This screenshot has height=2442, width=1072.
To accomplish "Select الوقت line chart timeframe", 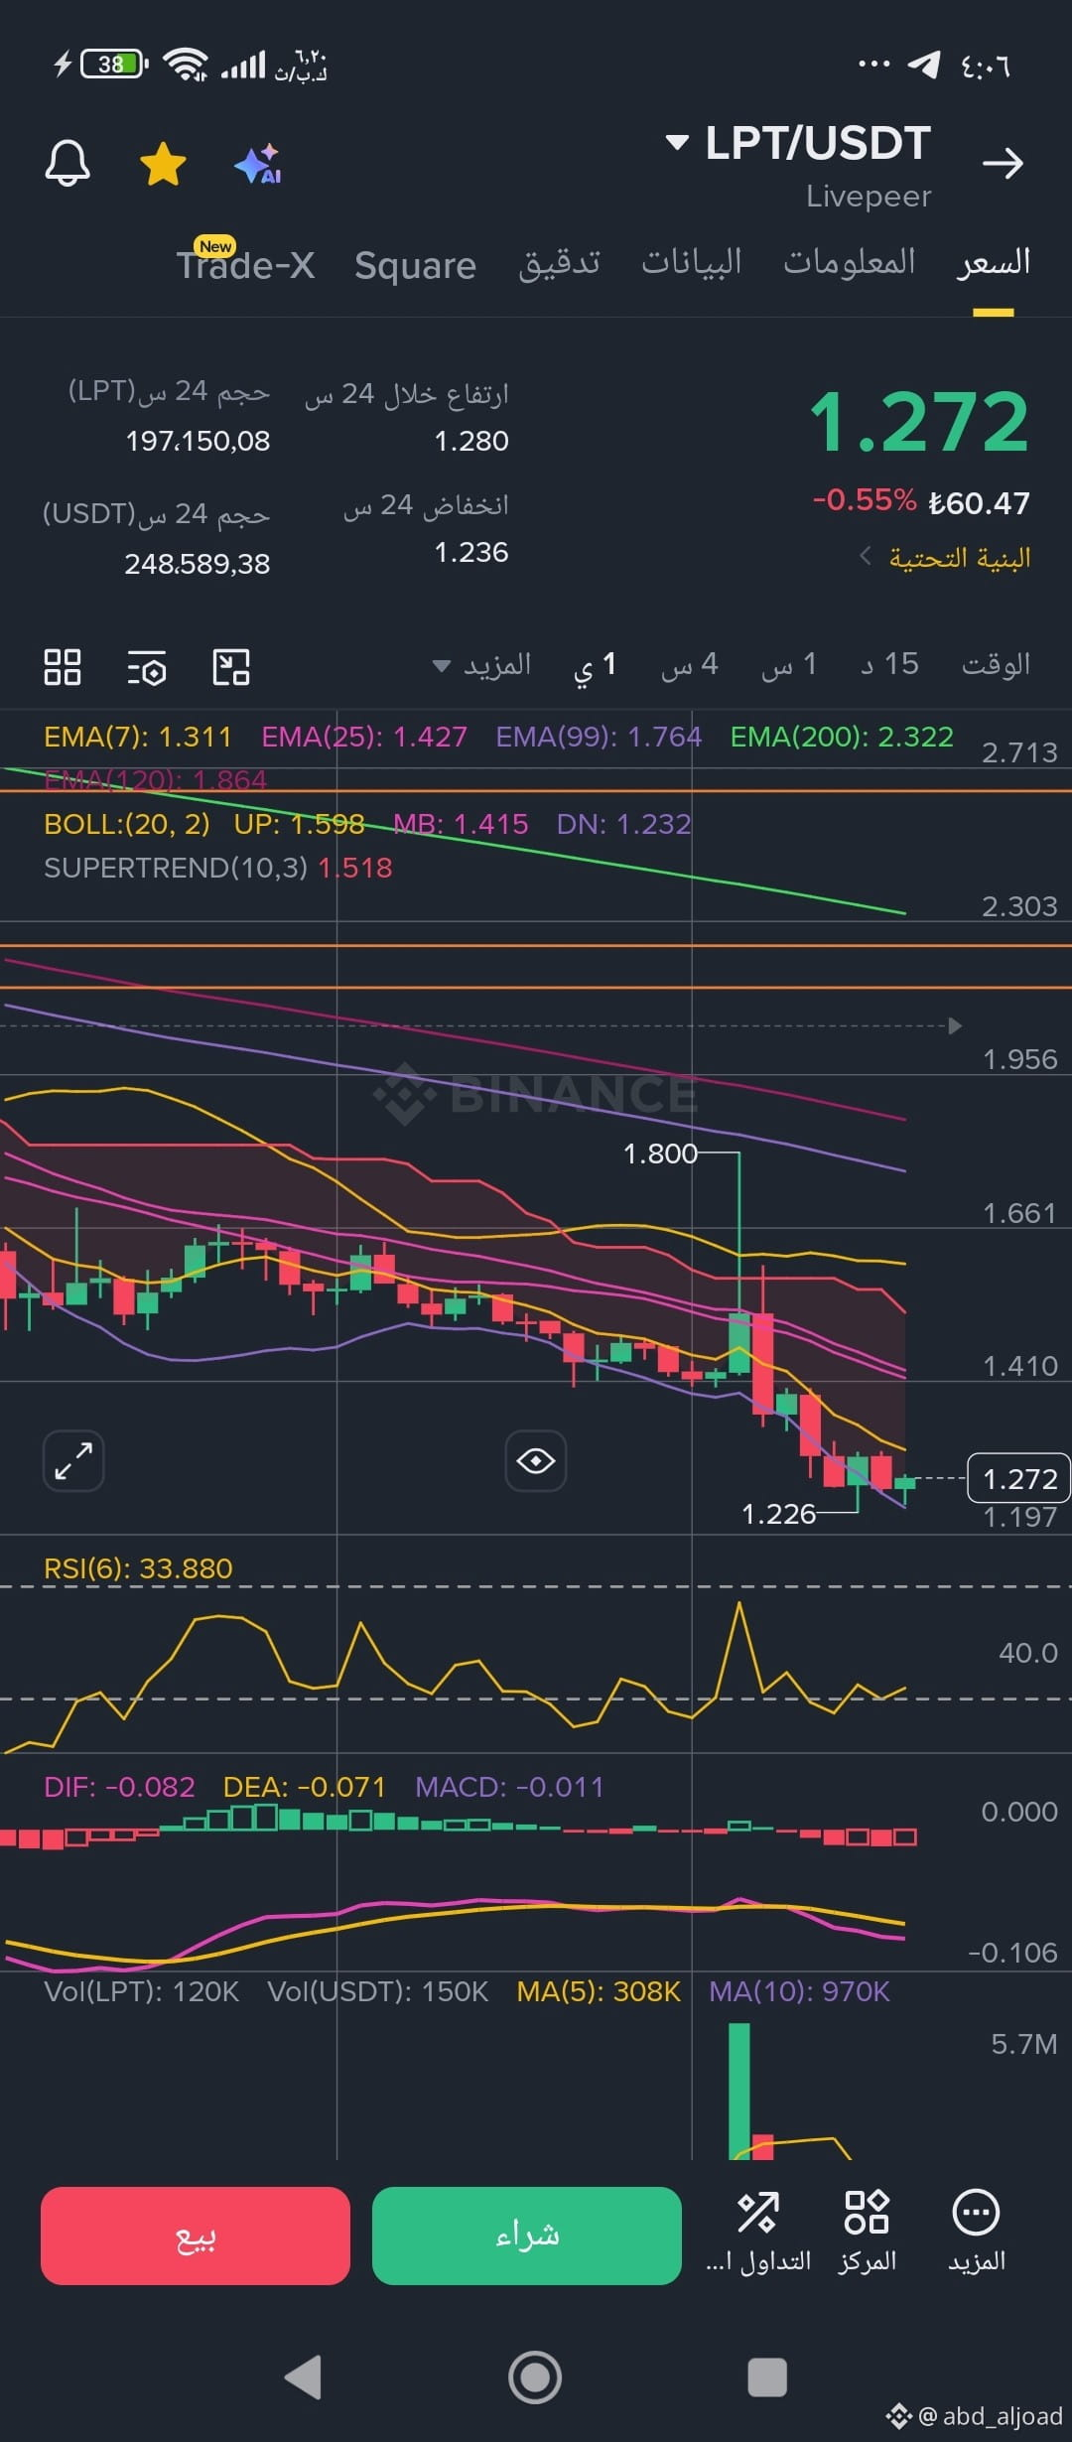I will tap(996, 664).
